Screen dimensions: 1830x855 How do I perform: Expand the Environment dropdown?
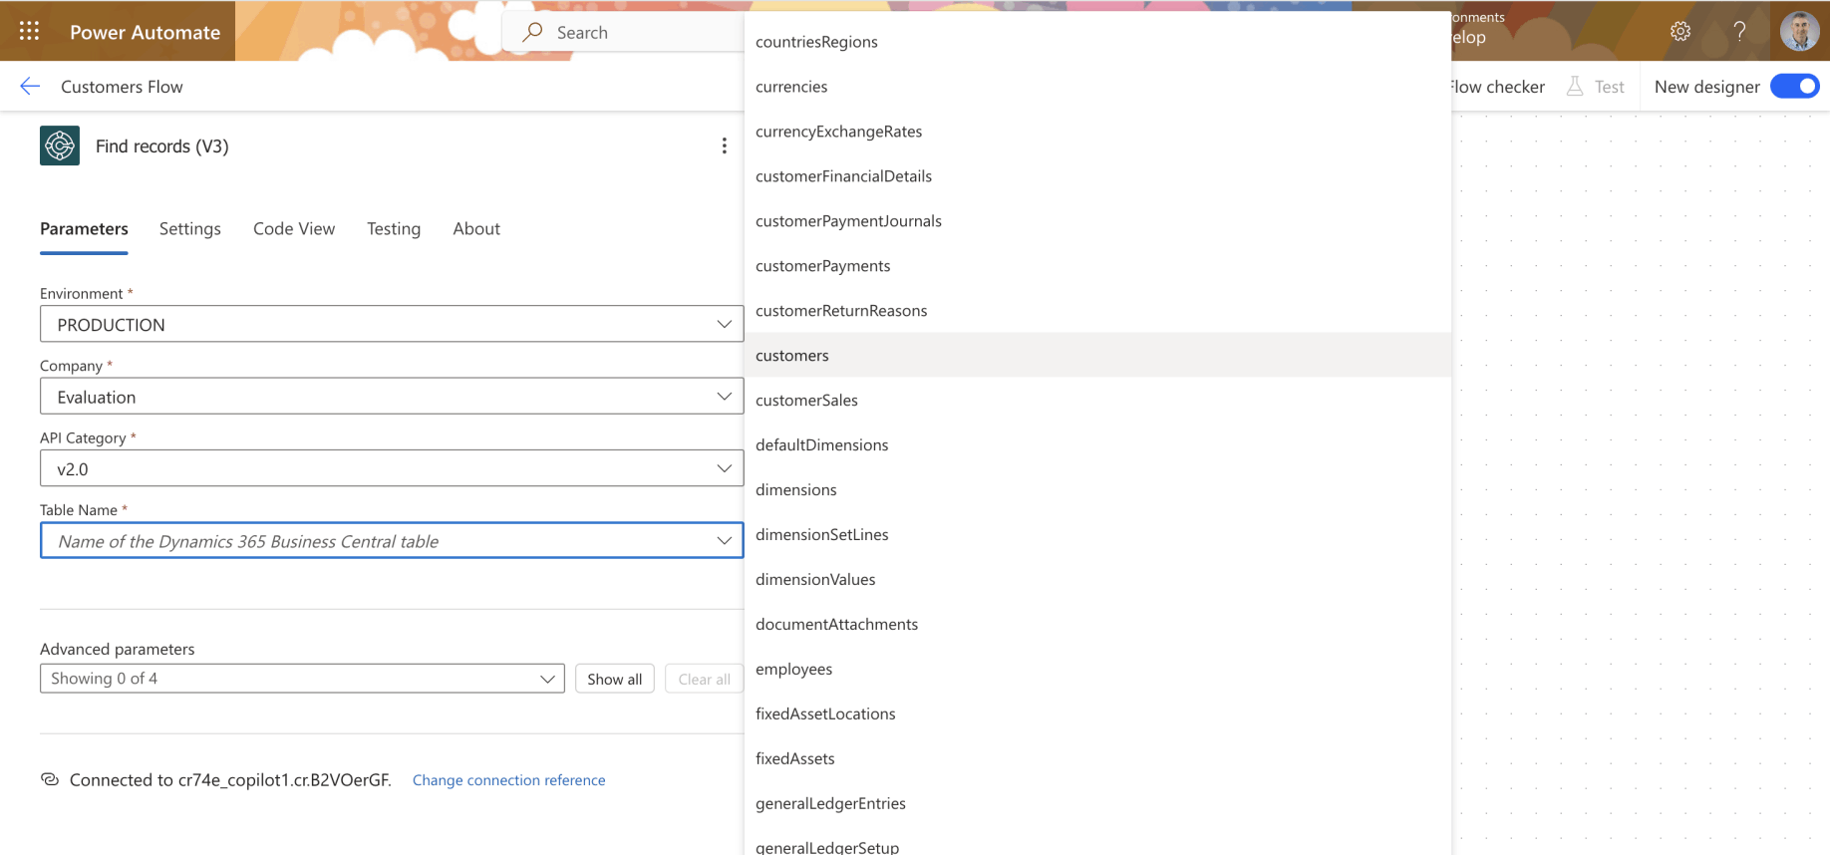(x=392, y=324)
